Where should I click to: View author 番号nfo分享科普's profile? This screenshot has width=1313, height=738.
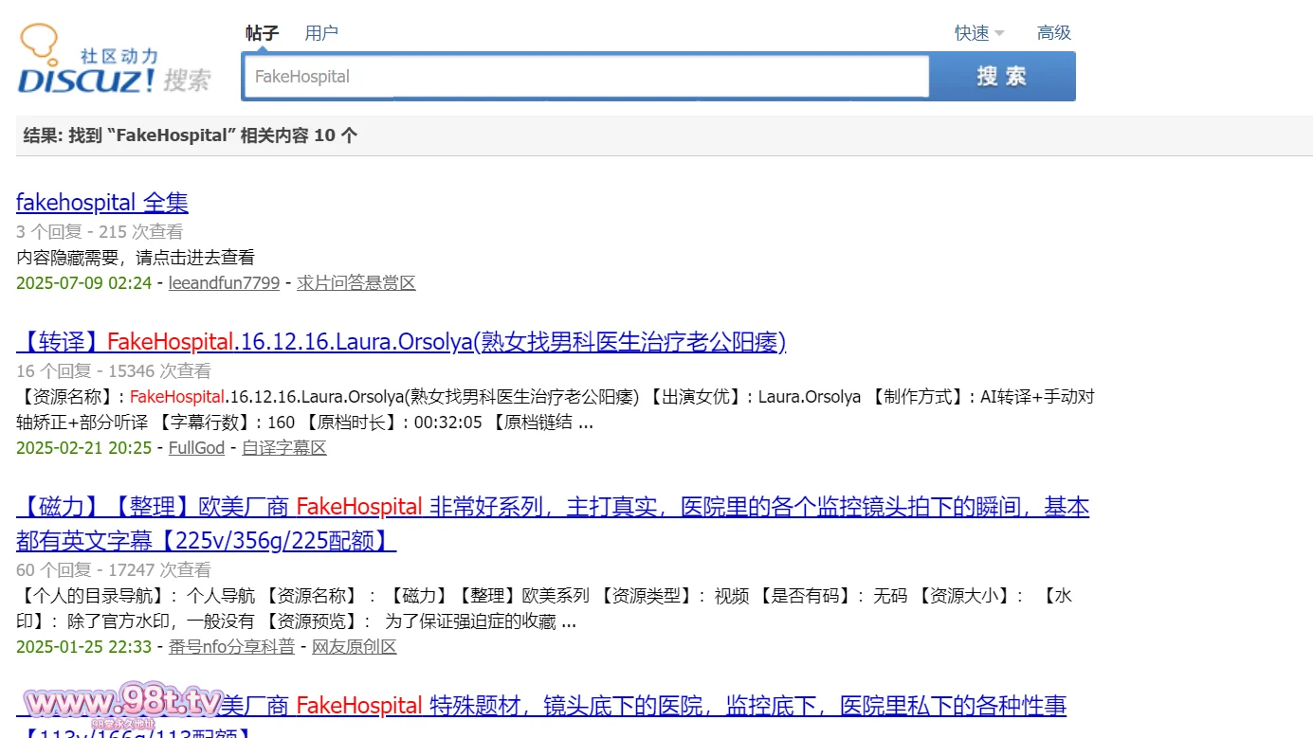[x=231, y=647]
